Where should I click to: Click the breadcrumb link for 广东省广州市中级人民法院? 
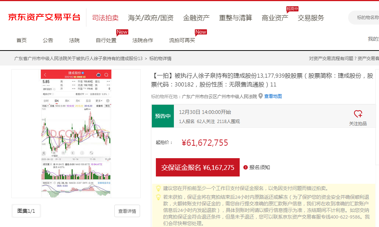point(78,59)
